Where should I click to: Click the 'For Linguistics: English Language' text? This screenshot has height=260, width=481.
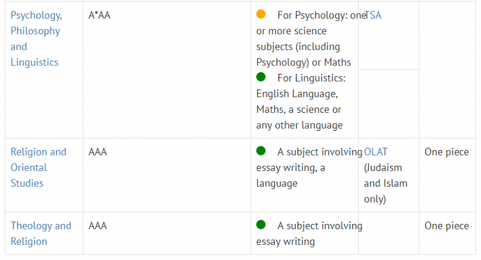coord(301,101)
